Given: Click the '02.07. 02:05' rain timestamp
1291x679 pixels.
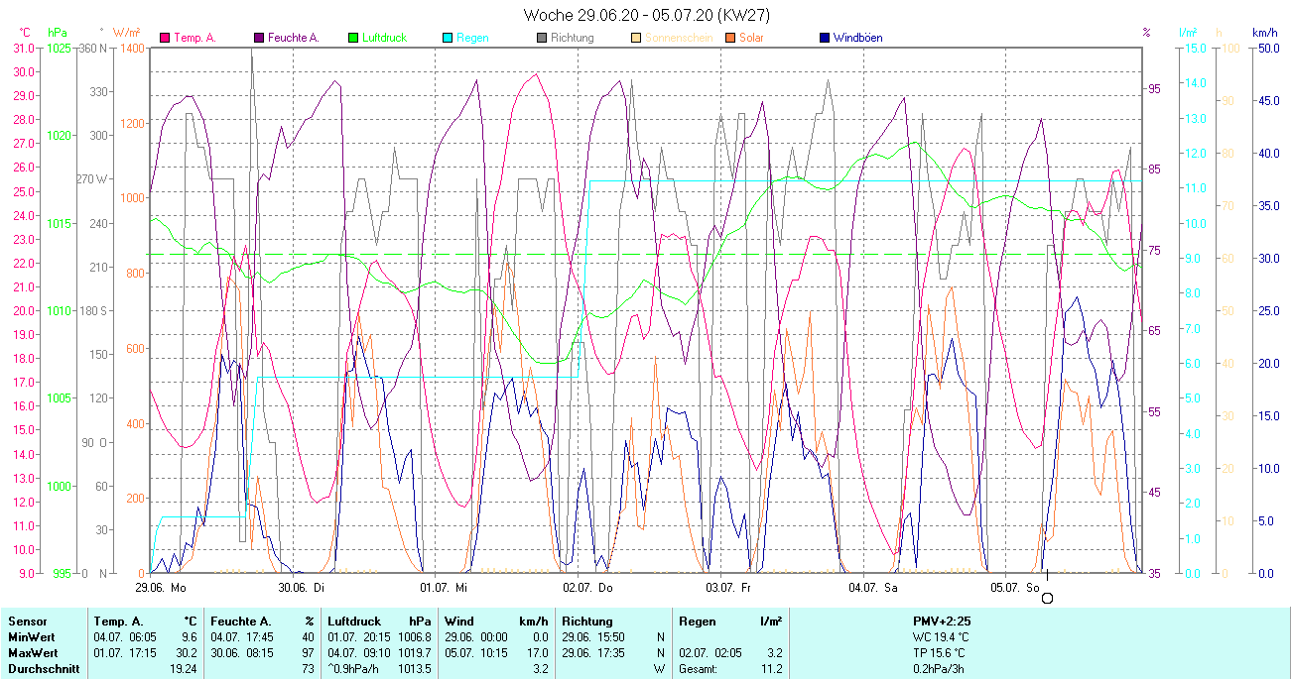Looking at the screenshot, I should tap(710, 652).
